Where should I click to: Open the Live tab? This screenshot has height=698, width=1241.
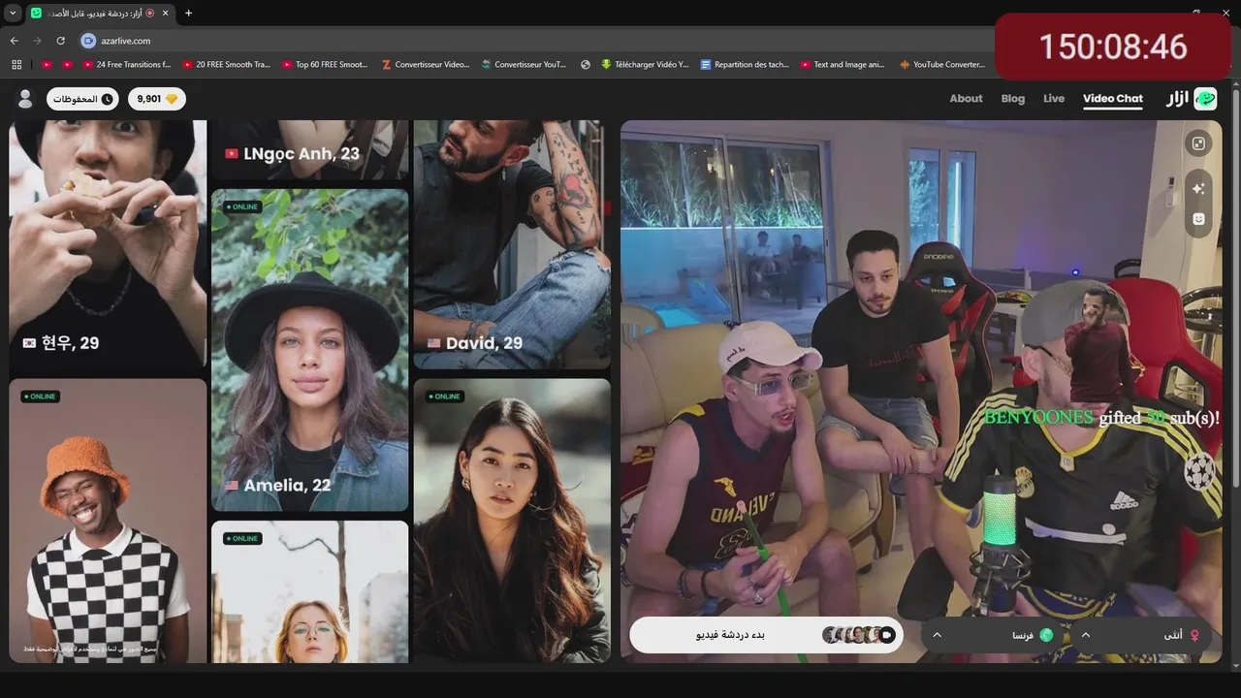(x=1054, y=99)
